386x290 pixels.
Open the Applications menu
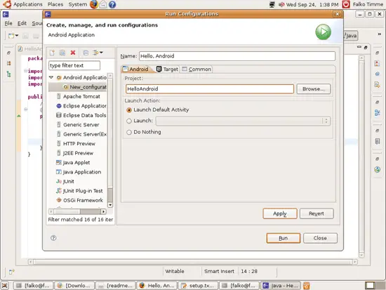[28, 4]
